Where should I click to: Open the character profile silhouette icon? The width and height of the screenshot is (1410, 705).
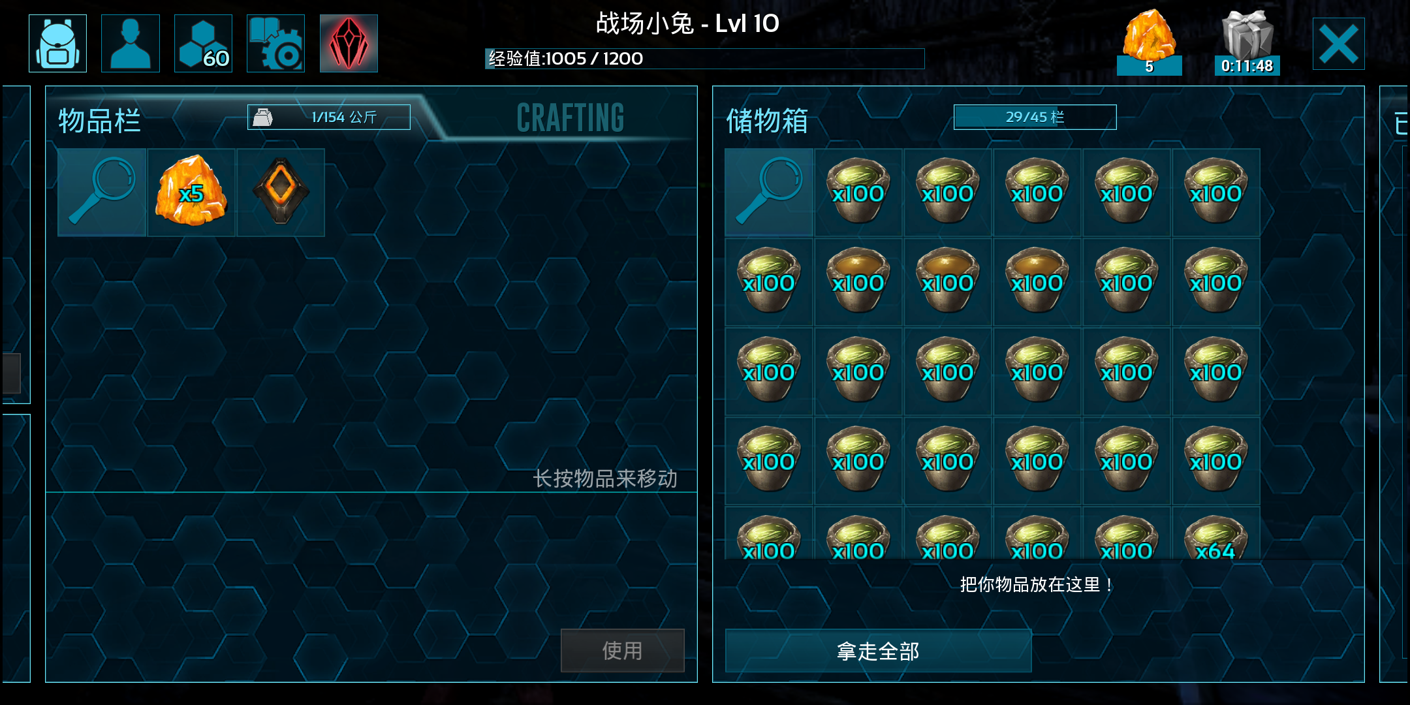pyautogui.click(x=131, y=43)
